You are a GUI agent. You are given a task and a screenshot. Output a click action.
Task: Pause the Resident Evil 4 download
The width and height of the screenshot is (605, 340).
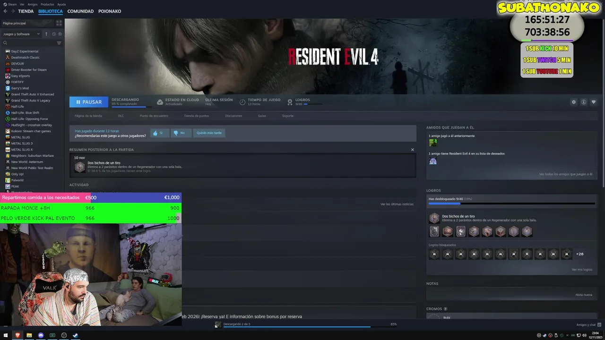coord(88,102)
